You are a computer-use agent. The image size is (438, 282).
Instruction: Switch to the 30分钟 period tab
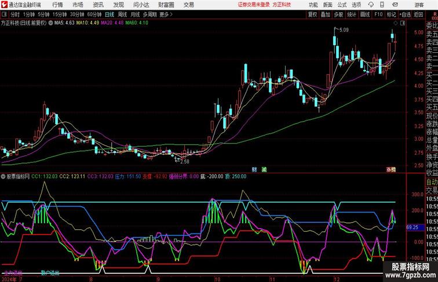pyautogui.click(x=77, y=14)
